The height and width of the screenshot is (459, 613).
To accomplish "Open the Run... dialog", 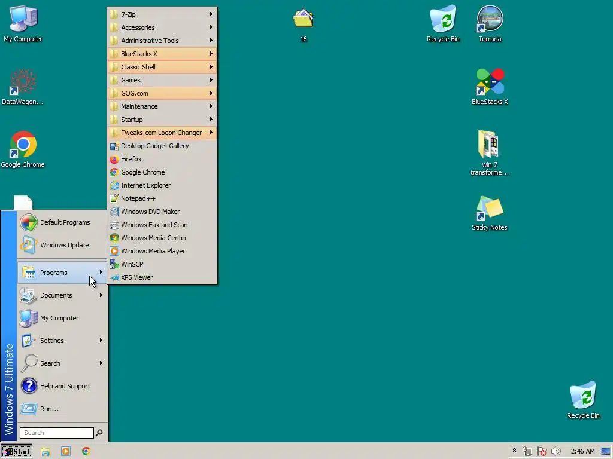I will [x=62, y=409].
